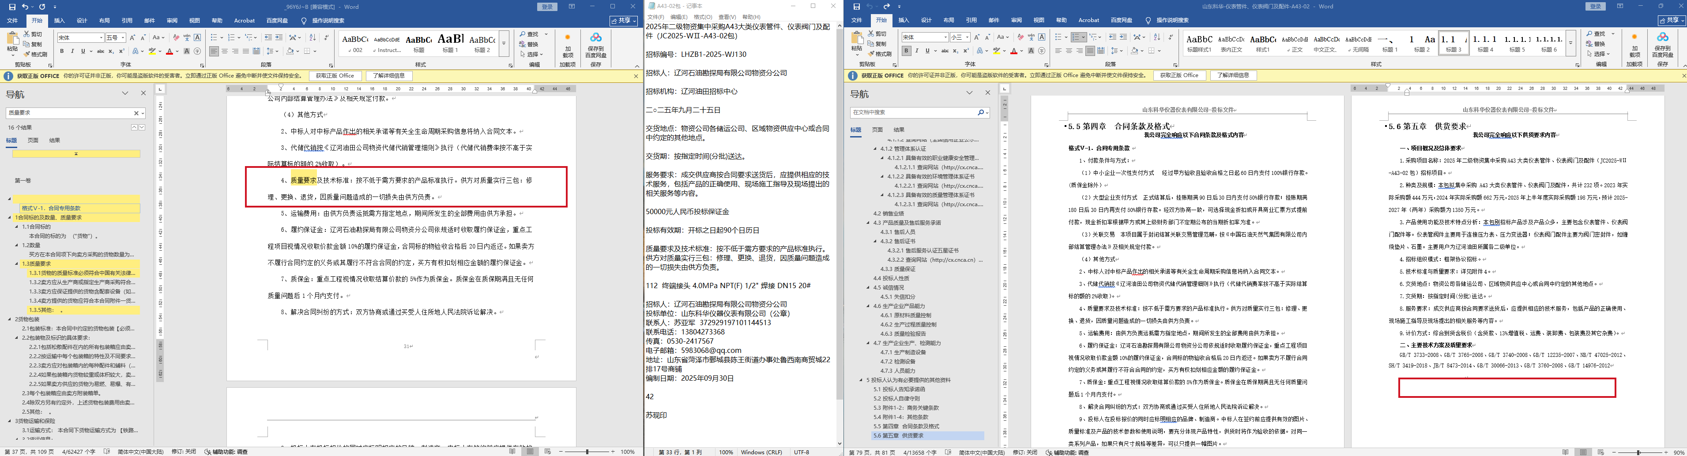Go to the next search result arrow in the left navigation pane
Image resolution: width=1687 pixels, height=456 pixels.
click(142, 127)
